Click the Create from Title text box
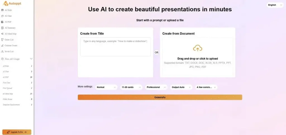The height and width of the screenshot is (135, 286). pos(115,47)
